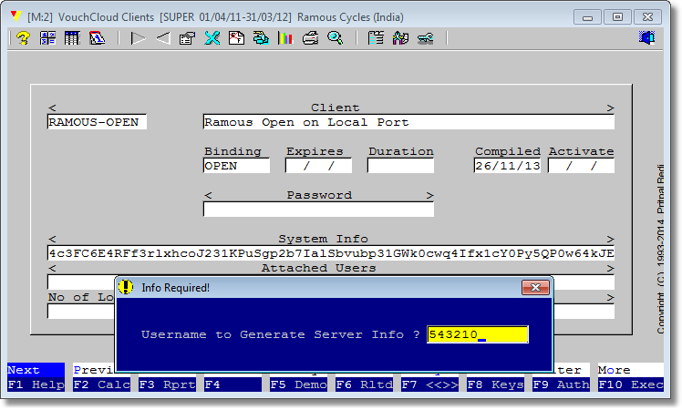682x410 pixels.
Task: Click the Duration field
Action: (400, 166)
